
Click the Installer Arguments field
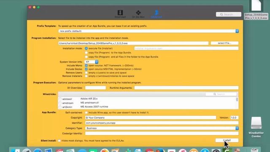186,49
